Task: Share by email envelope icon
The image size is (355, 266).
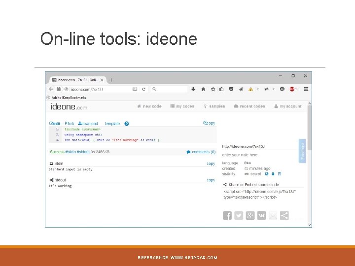Action: pos(273,216)
